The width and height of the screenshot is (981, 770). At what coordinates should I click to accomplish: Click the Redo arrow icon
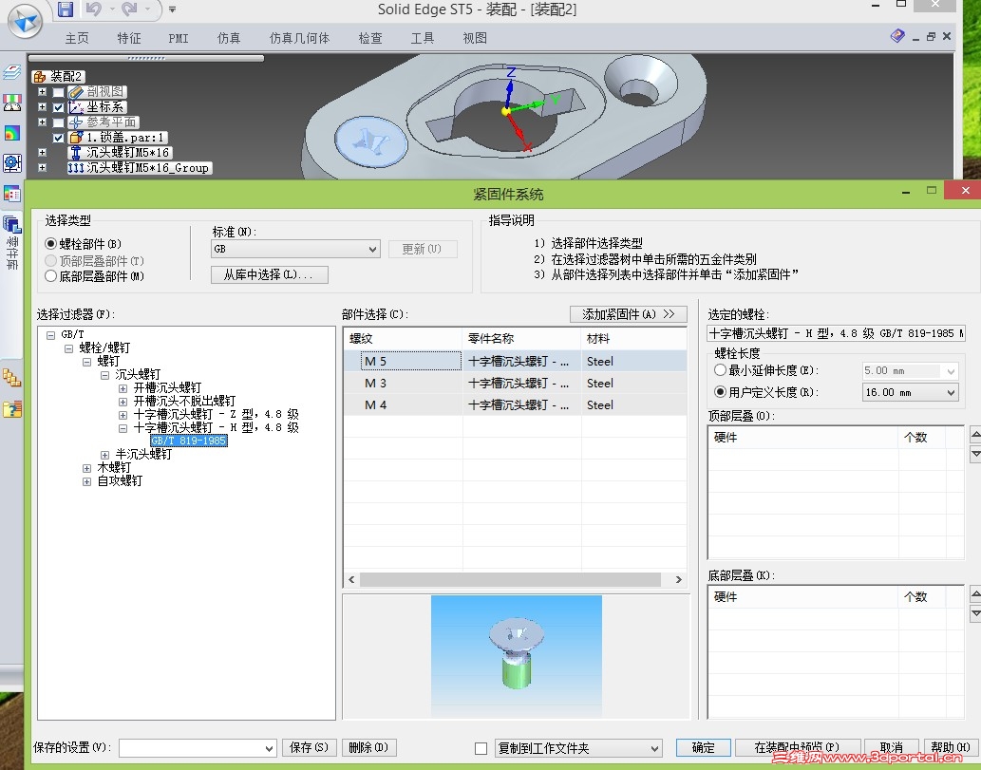click(129, 9)
